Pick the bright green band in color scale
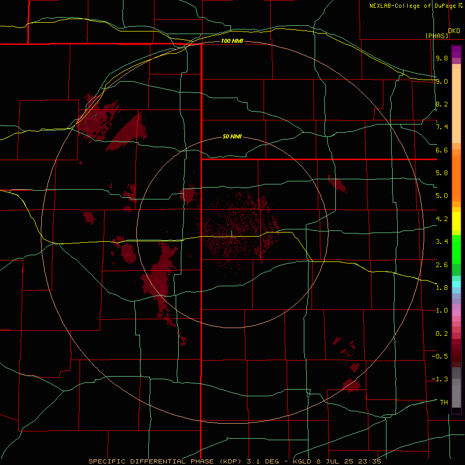The height and width of the screenshot is (465, 465). pos(456,251)
